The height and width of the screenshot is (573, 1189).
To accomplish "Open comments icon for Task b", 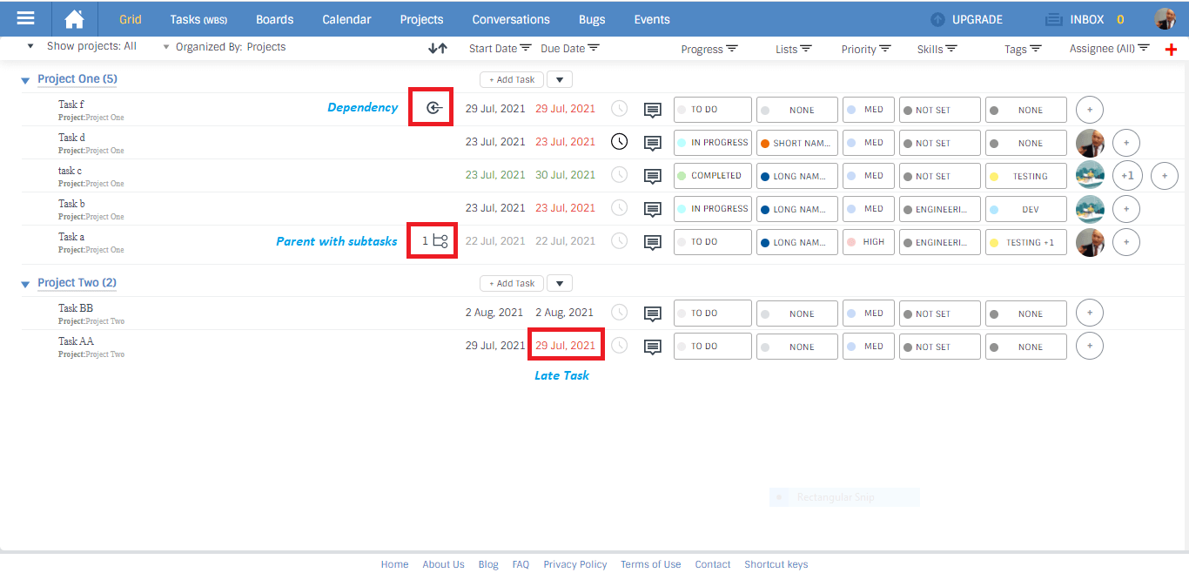I will (652, 210).
